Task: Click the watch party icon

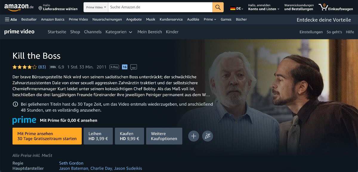Action: point(208,136)
